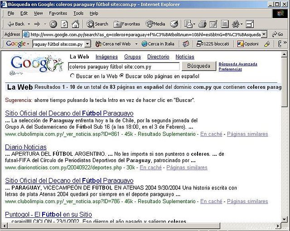The image size is (290, 231).
Task: Open the Cerca nel Web dropdown arrow
Action: (x=136, y=44)
